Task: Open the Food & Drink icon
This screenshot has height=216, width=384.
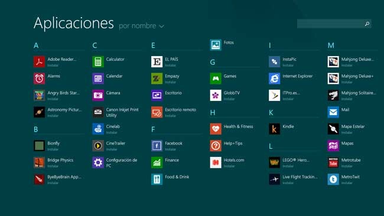Action: [157, 179]
